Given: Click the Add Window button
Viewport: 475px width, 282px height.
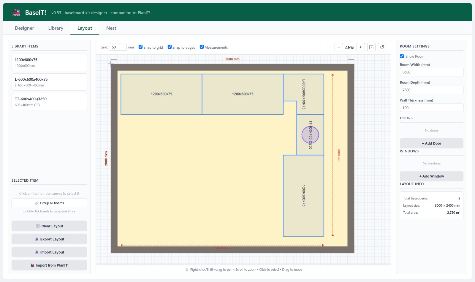Looking at the screenshot, I should coord(431,176).
